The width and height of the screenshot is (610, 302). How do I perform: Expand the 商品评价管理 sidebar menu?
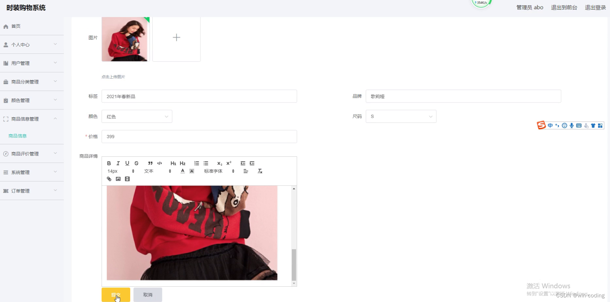point(32,154)
